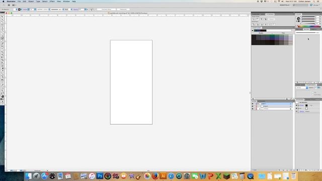
Task: Hide the Stroke attribute in Appearance panel
Action: click(296, 105)
